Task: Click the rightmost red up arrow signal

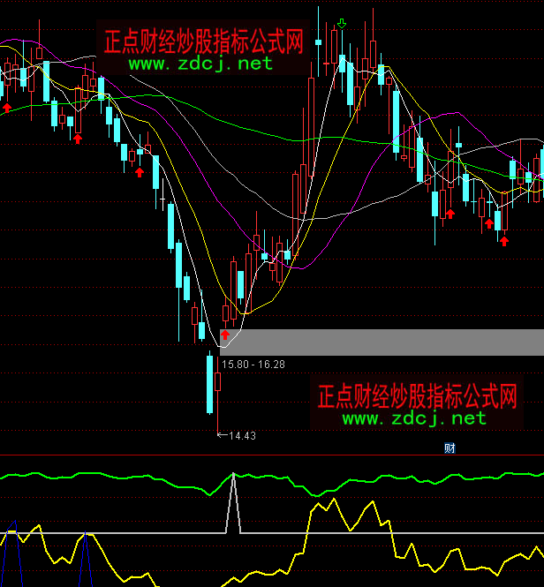Action: pos(504,239)
